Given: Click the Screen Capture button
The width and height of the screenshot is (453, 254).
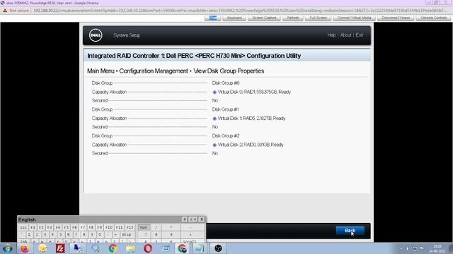Looking at the screenshot, I should point(264,18).
